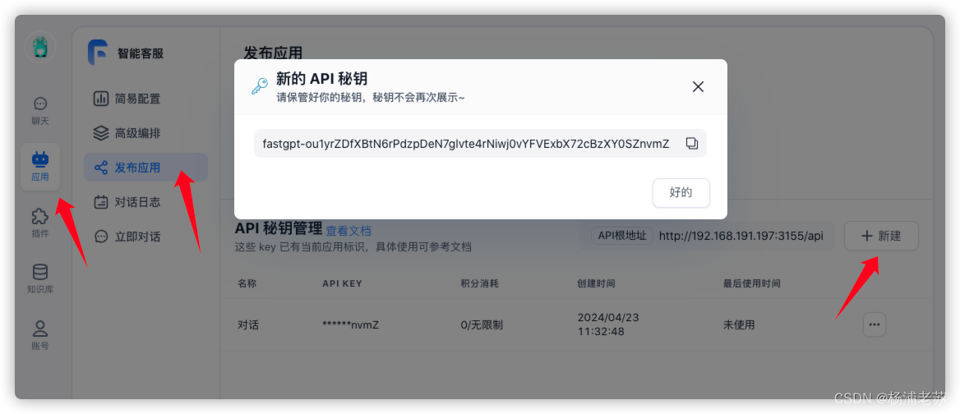Click the API KEY column header
960x414 pixels.
342,283
